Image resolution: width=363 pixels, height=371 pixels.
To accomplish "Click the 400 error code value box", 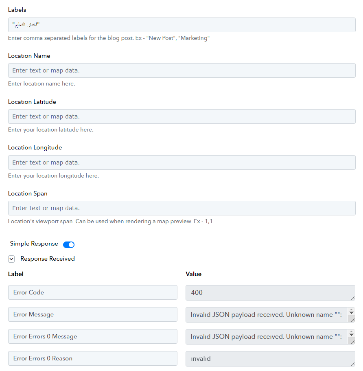I will pos(270,293).
